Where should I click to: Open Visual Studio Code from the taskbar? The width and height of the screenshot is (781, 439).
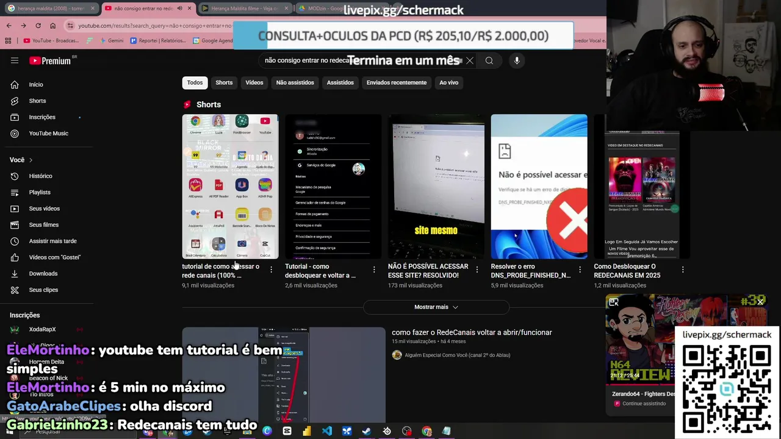[327, 431]
